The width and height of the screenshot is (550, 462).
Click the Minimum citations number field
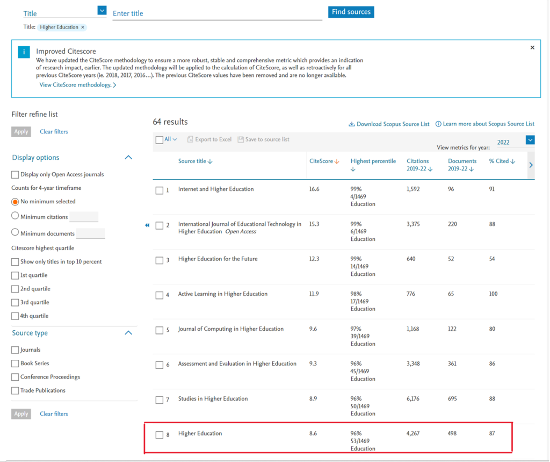(84, 217)
